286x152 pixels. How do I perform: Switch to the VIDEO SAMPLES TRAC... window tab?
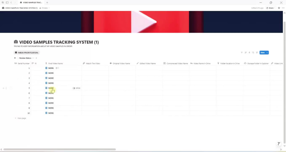tap(31, 3)
